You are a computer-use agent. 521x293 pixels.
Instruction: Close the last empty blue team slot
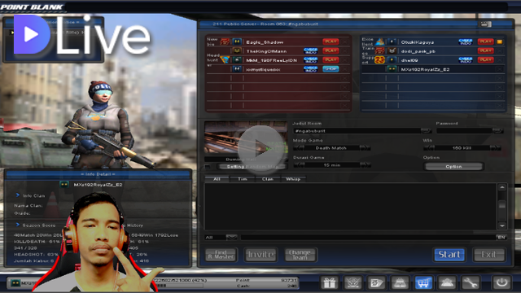pos(500,106)
